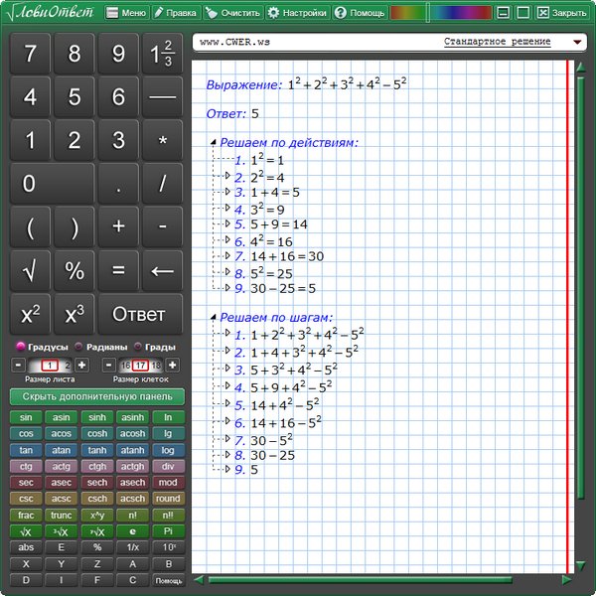Click the Pi constant button
596x596 pixels.
tap(168, 531)
